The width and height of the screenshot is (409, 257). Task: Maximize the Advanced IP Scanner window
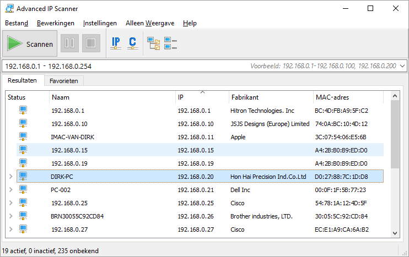pos(370,8)
